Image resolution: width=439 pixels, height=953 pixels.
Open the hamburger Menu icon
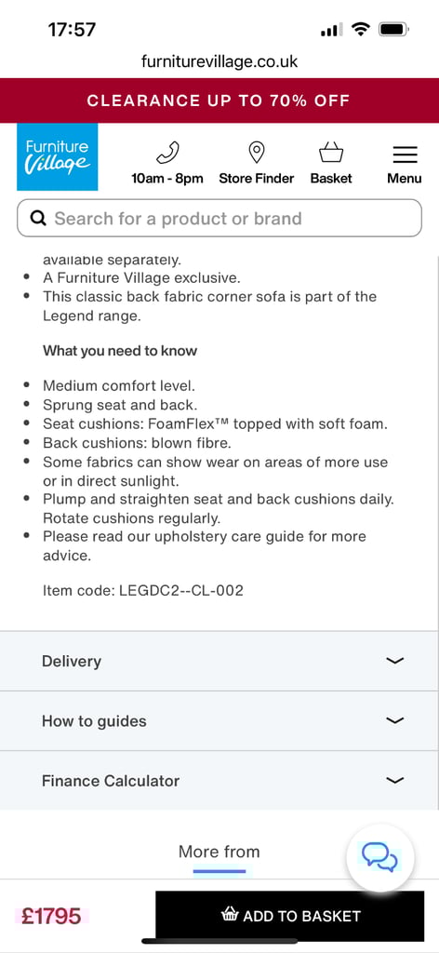(405, 154)
